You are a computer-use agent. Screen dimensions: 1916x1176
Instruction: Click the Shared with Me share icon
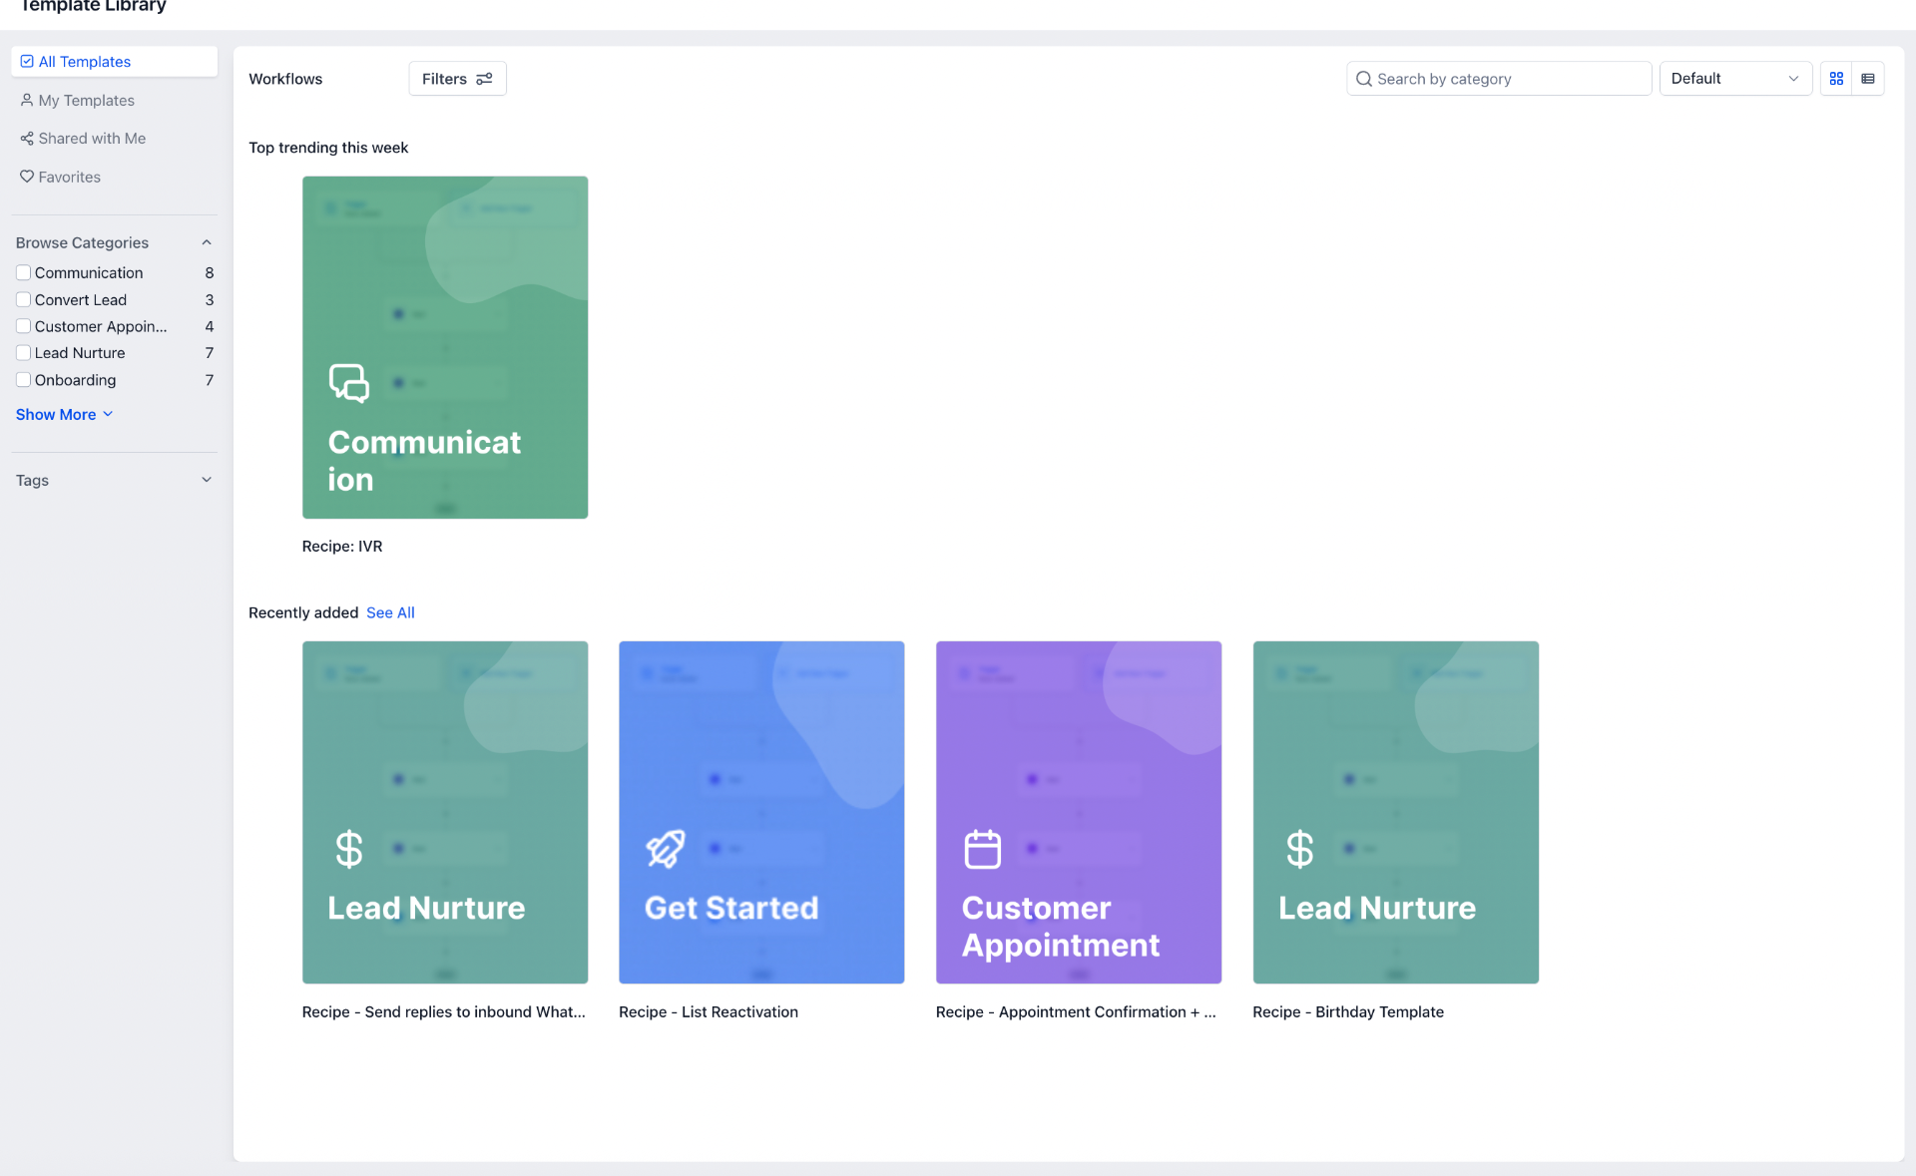coord(27,139)
